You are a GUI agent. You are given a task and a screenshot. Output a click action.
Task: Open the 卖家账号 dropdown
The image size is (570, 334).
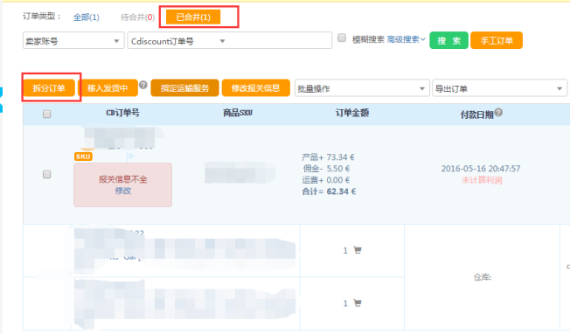pos(73,41)
